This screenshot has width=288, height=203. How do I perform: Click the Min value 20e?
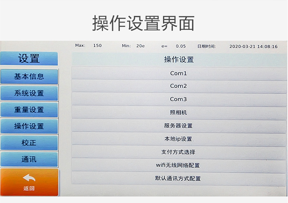pos(141,46)
